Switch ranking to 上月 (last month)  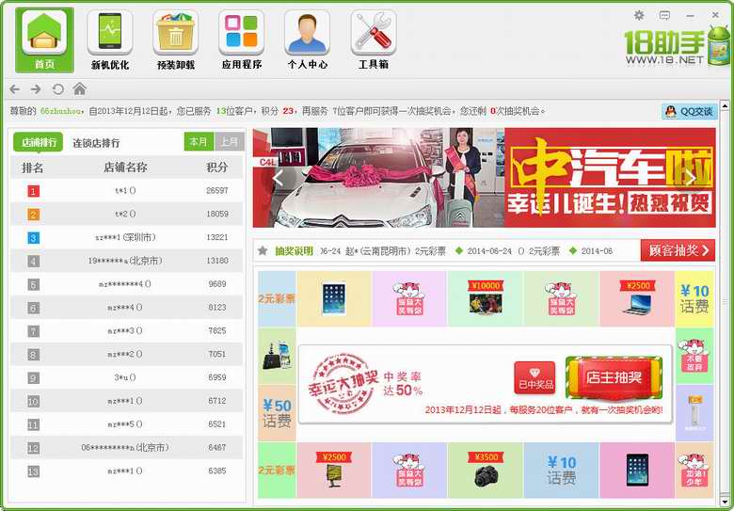(x=229, y=142)
